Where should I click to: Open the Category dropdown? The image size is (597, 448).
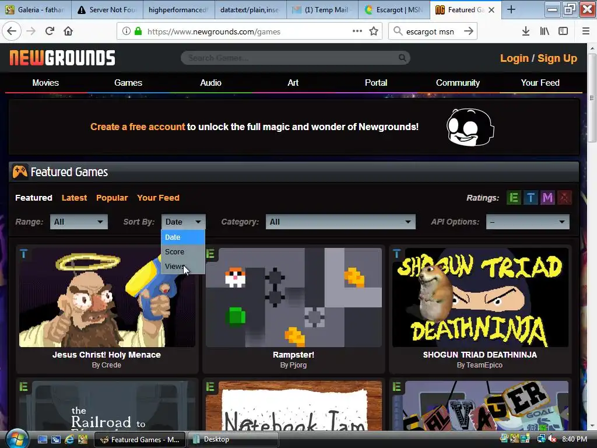(340, 222)
